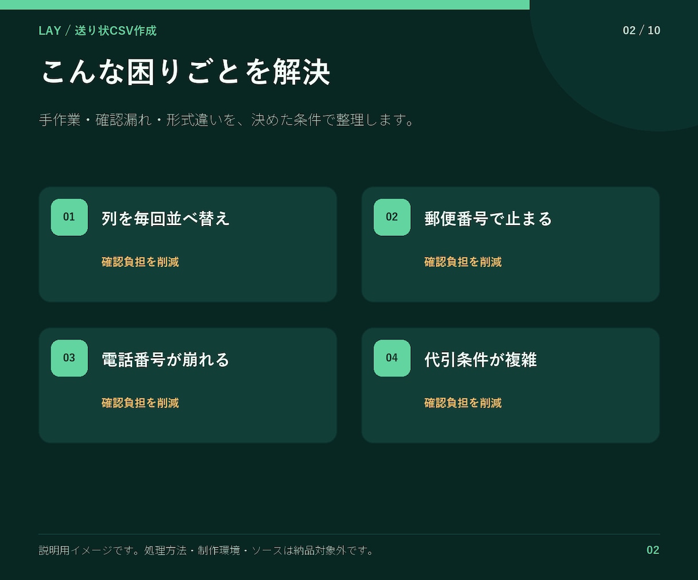Select the heading 電話番号が崩れる
Viewport: 698px width, 580px height.
pyautogui.click(x=165, y=359)
